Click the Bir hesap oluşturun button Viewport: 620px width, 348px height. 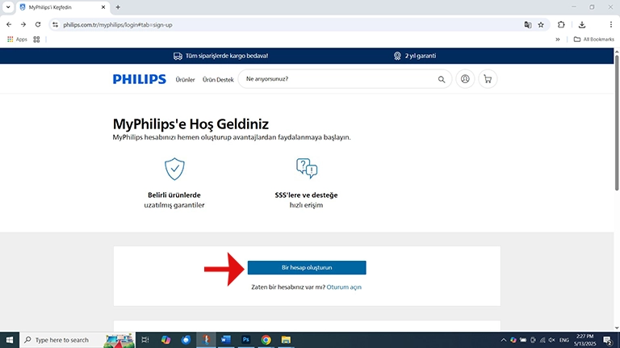[x=307, y=268]
